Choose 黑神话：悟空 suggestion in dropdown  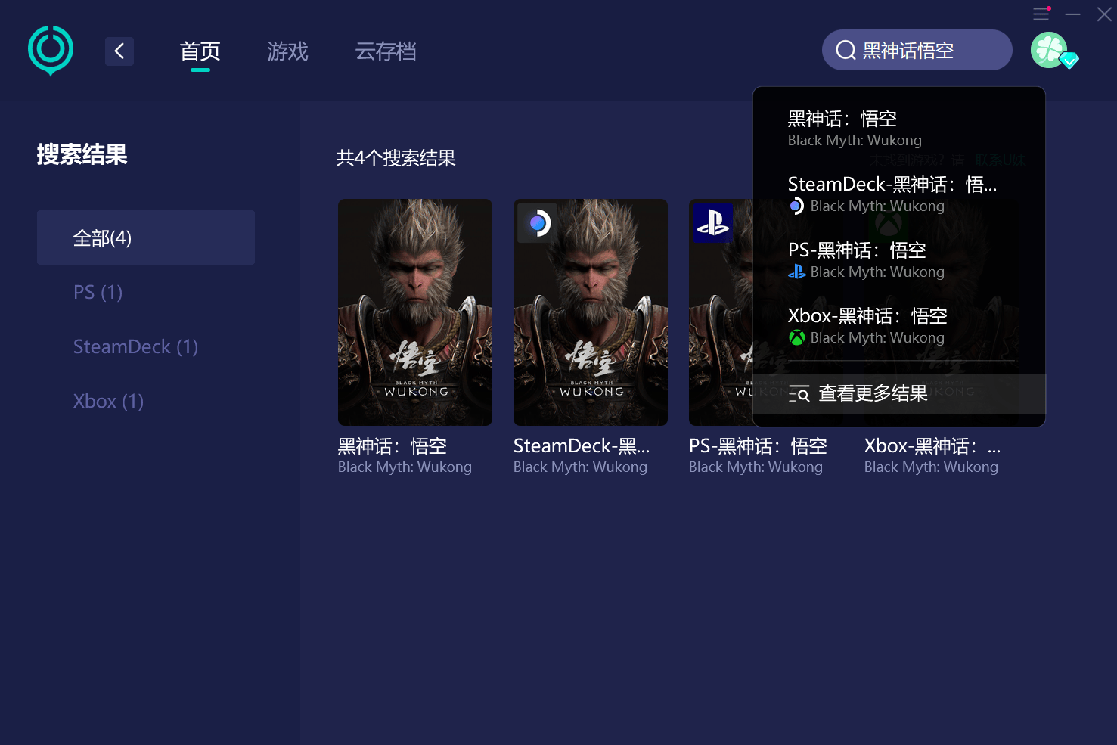click(899, 129)
